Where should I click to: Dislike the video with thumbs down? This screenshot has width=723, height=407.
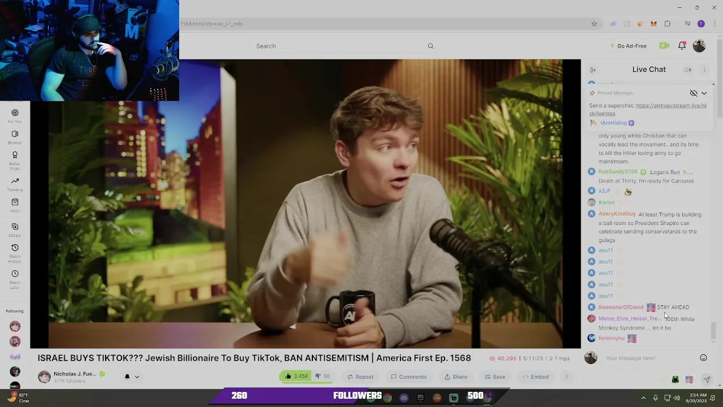point(323,376)
